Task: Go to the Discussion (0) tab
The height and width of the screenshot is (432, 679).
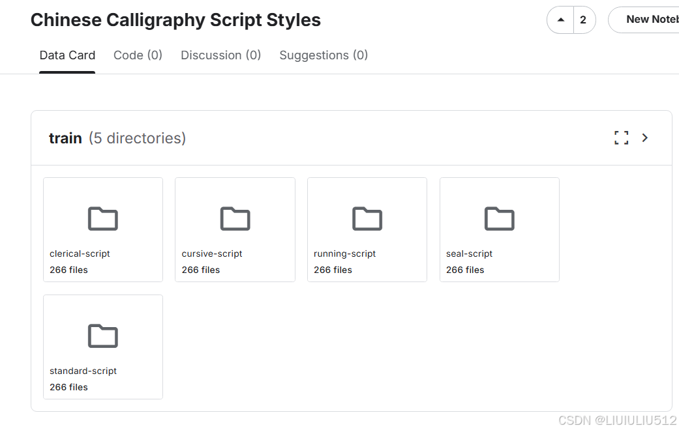Action: pyautogui.click(x=220, y=55)
